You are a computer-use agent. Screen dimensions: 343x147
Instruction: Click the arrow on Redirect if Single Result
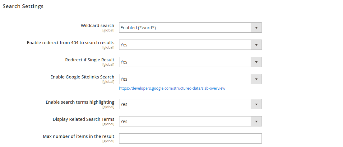click(256, 62)
